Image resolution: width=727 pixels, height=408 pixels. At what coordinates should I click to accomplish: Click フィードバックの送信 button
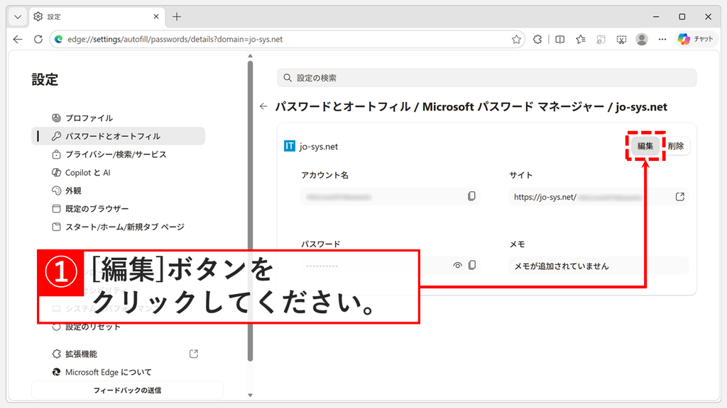pos(127,390)
